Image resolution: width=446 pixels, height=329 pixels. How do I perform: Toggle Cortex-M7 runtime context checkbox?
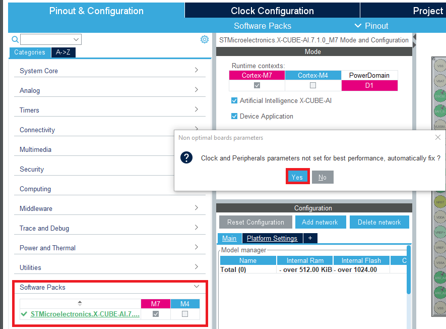(257, 85)
